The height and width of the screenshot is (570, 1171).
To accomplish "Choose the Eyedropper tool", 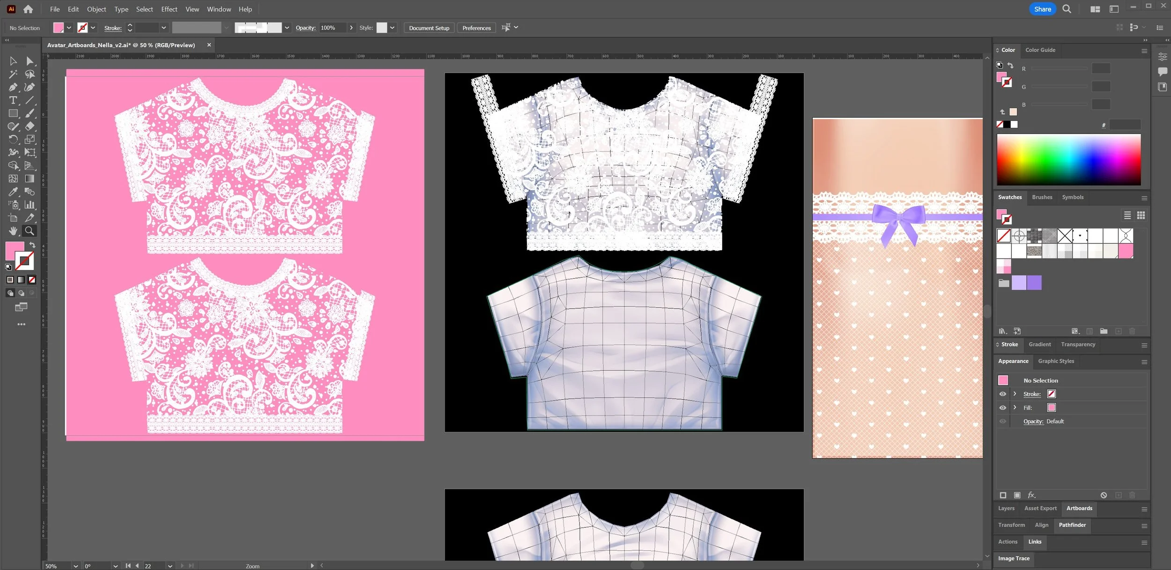I will [x=13, y=192].
